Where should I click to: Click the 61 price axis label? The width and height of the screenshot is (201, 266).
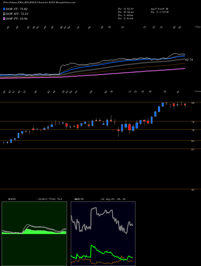(193, 150)
